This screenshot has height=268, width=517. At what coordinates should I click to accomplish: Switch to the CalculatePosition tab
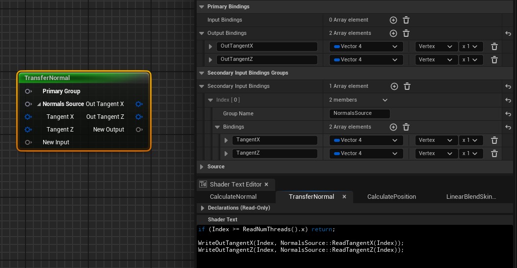point(391,197)
